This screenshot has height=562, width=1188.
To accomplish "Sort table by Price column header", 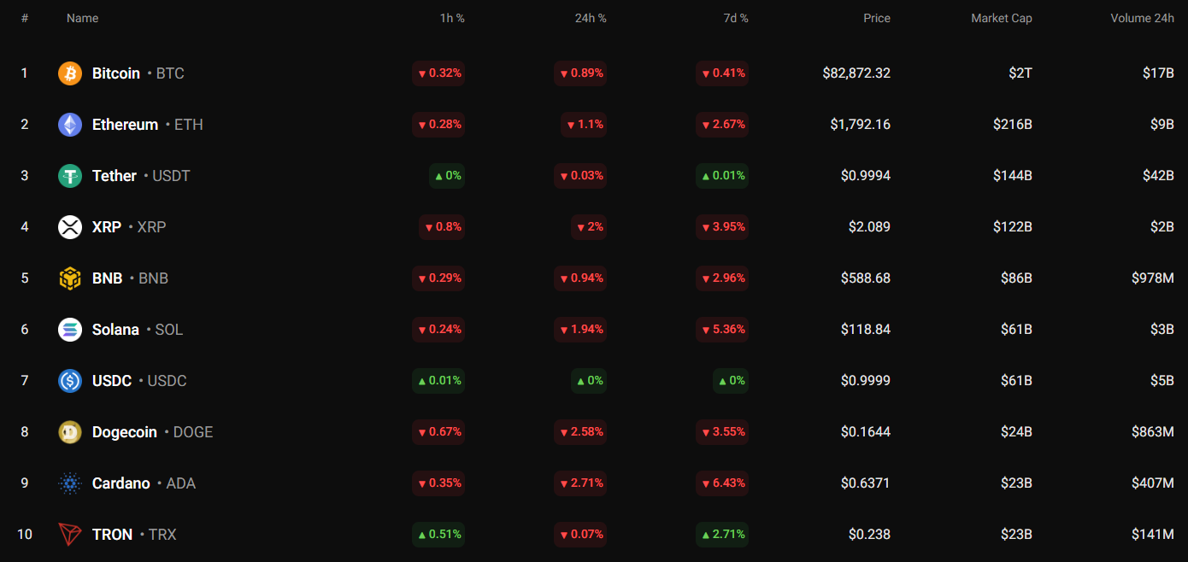I will pos(876,18).
